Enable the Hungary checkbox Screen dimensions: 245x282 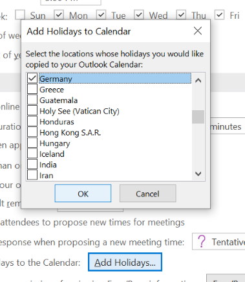[x=32, y=143]
